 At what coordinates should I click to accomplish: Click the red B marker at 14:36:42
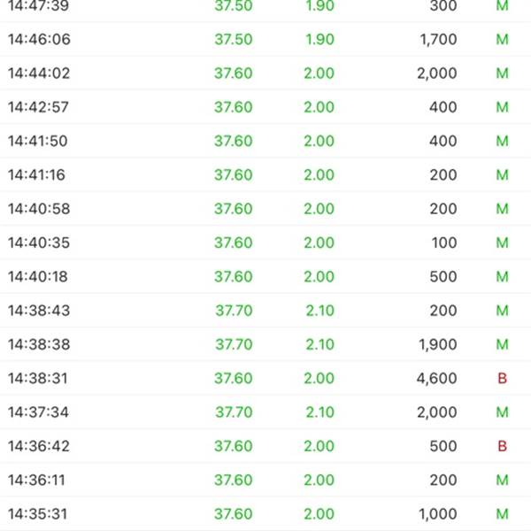click(x=502, y=446)
